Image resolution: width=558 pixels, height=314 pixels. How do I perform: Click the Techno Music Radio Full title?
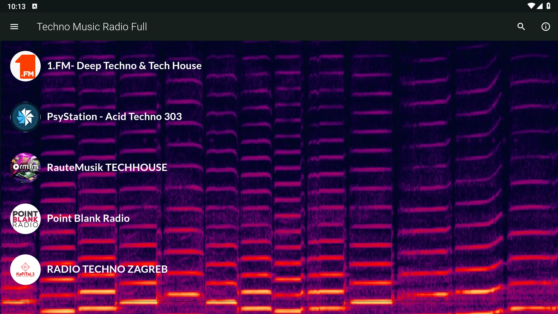click(92, 27)
